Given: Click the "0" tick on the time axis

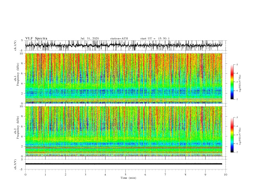Looking at the screenshot, I should tap(25, 175).
